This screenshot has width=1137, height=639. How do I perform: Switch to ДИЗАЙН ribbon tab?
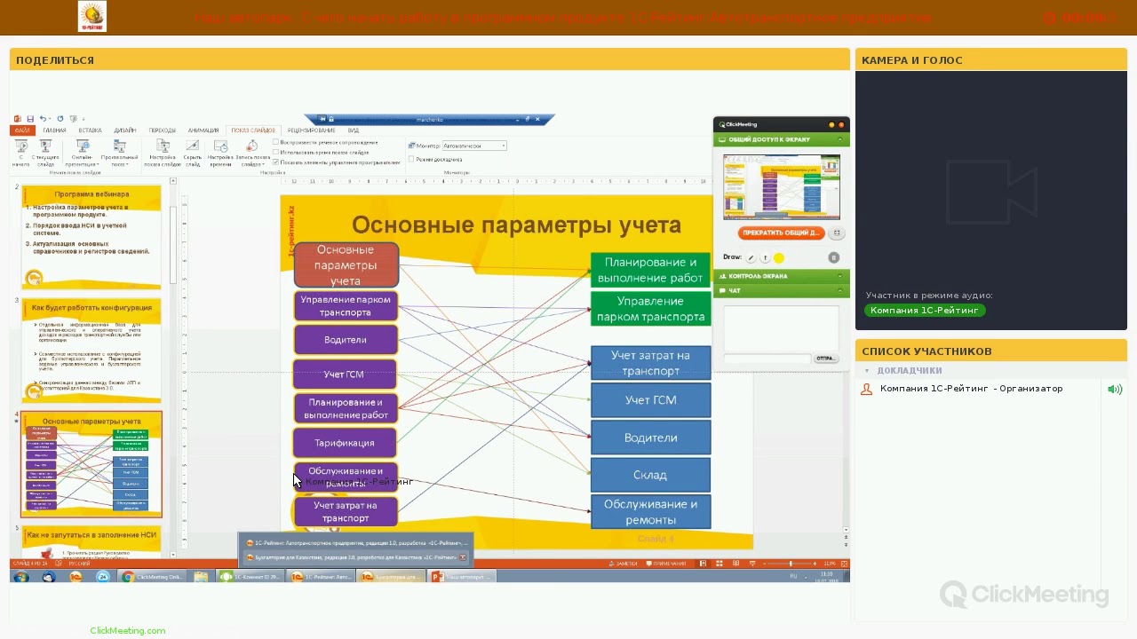click(125, 130)
